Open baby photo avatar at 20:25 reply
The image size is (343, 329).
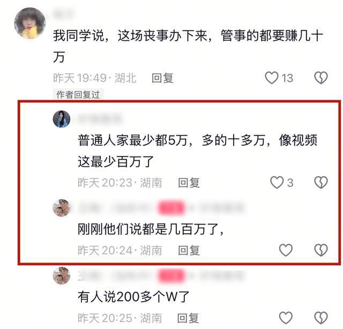[62, 275]
